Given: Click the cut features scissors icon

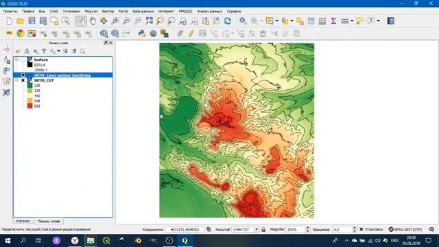Looking at the screenshot, I should point(274,34).
